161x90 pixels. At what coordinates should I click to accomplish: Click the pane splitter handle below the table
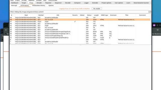coord(80,45)
